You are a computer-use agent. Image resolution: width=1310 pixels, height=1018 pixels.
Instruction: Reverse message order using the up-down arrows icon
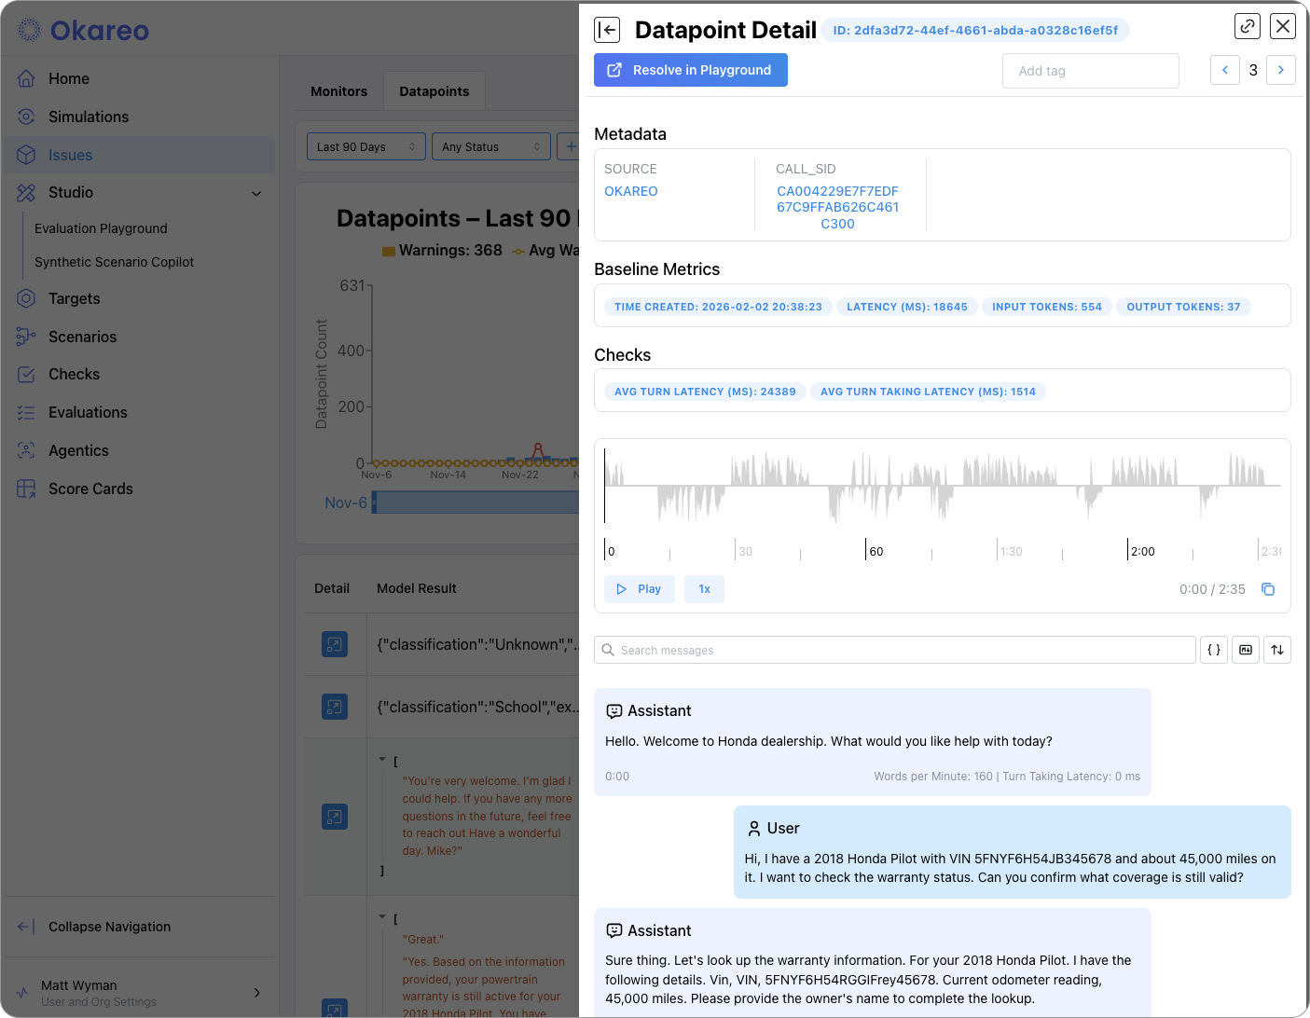[1276, 649]
